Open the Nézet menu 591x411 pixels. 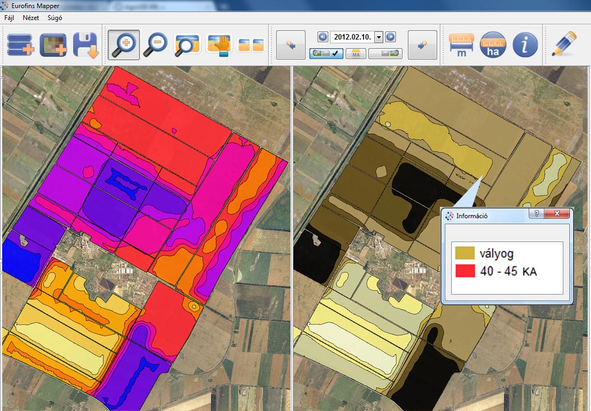(30, 17)
